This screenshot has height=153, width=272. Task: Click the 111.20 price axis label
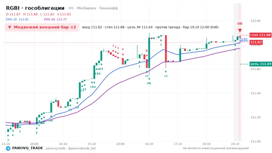point(255,117)
